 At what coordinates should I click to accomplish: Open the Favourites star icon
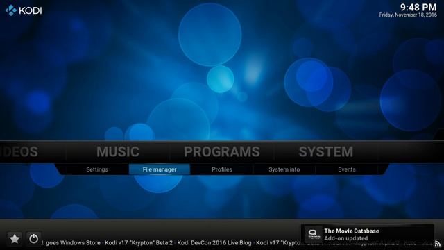pyautogui.click(x=15, y=239)
